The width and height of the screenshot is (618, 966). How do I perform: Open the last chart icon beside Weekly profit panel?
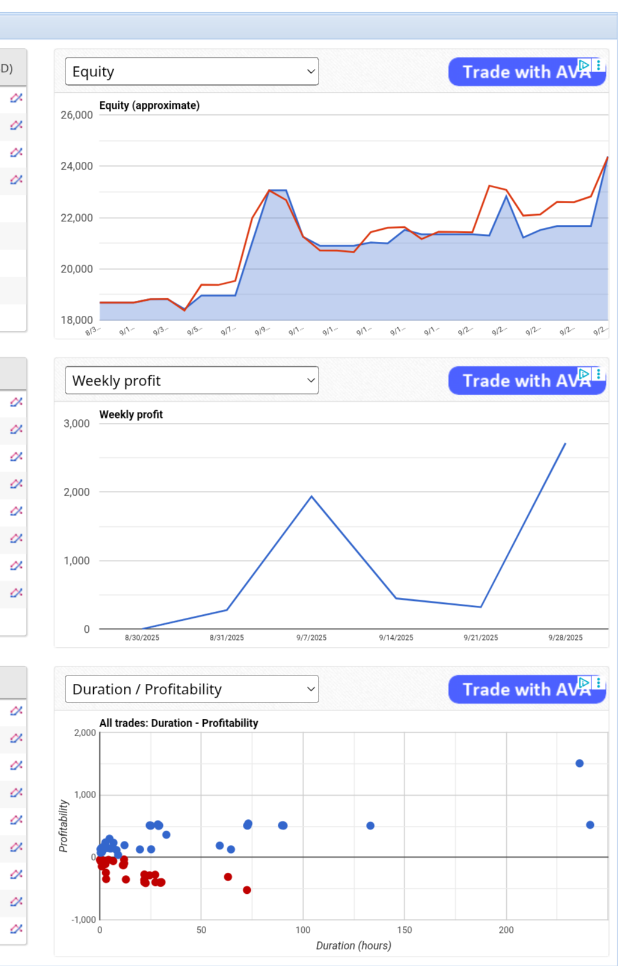click(x=16, y=592)
